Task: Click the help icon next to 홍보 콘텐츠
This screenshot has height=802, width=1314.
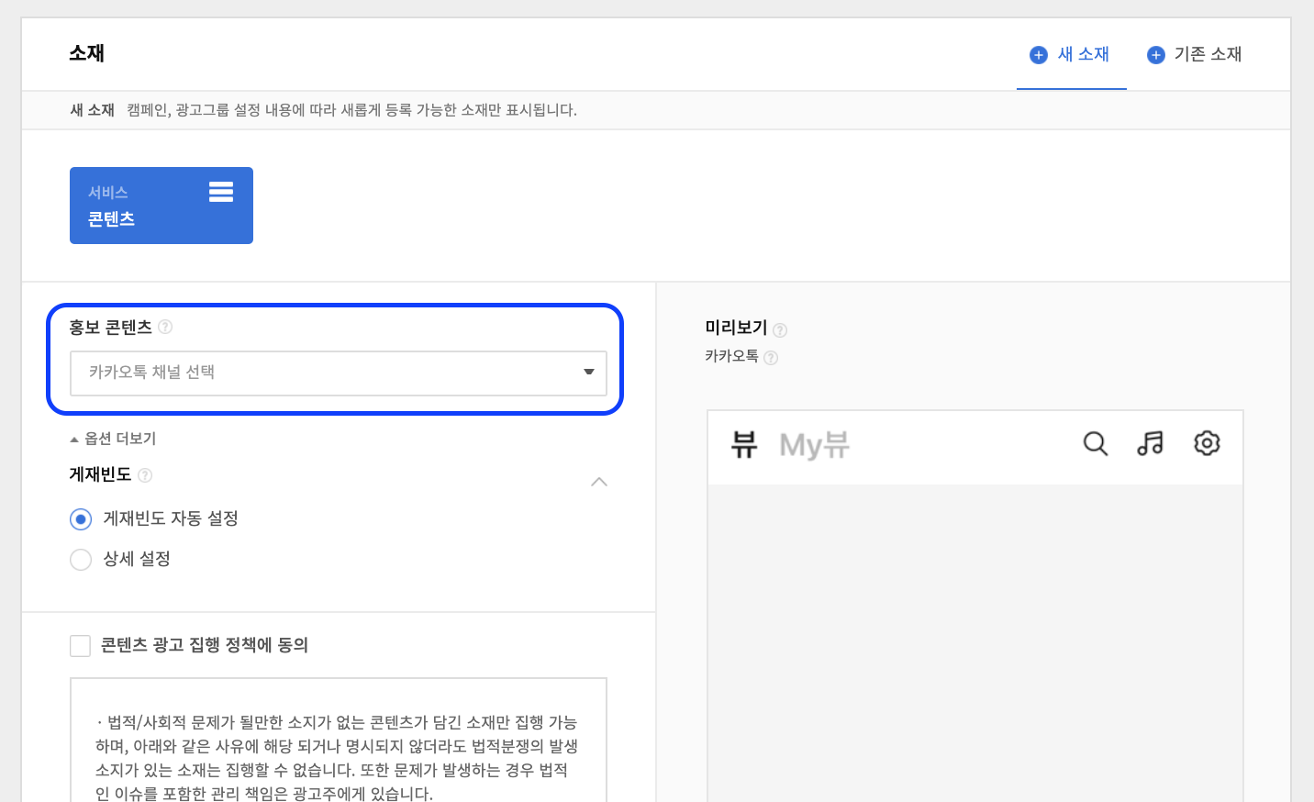Action: click(165, 327)
